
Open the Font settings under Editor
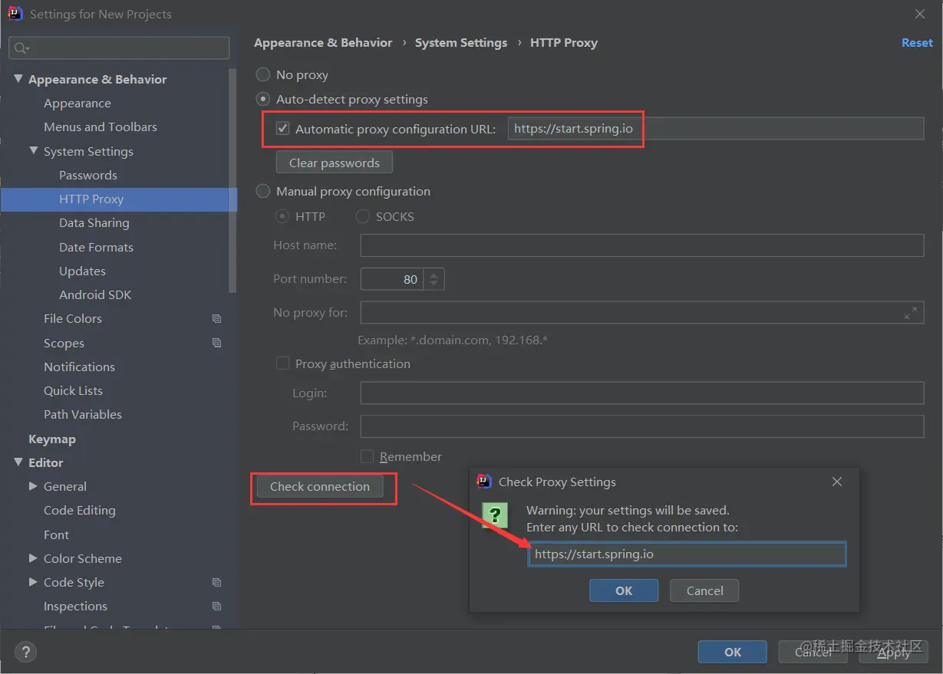[x=56, y=534]
